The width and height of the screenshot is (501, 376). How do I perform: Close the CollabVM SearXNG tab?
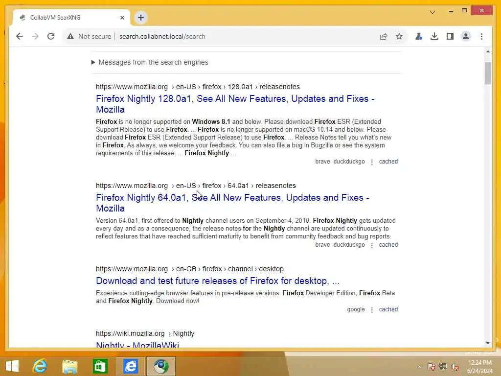pyautogui.click(x=122, y=18)
